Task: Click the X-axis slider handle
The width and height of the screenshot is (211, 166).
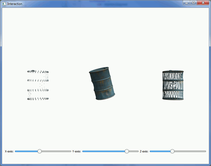Action: coord(40,151)
